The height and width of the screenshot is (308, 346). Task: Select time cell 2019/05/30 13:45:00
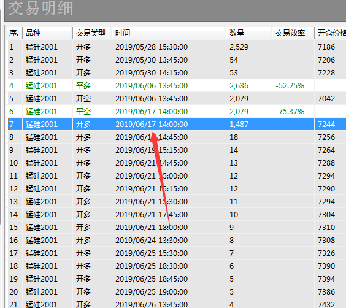click(152, 60)
